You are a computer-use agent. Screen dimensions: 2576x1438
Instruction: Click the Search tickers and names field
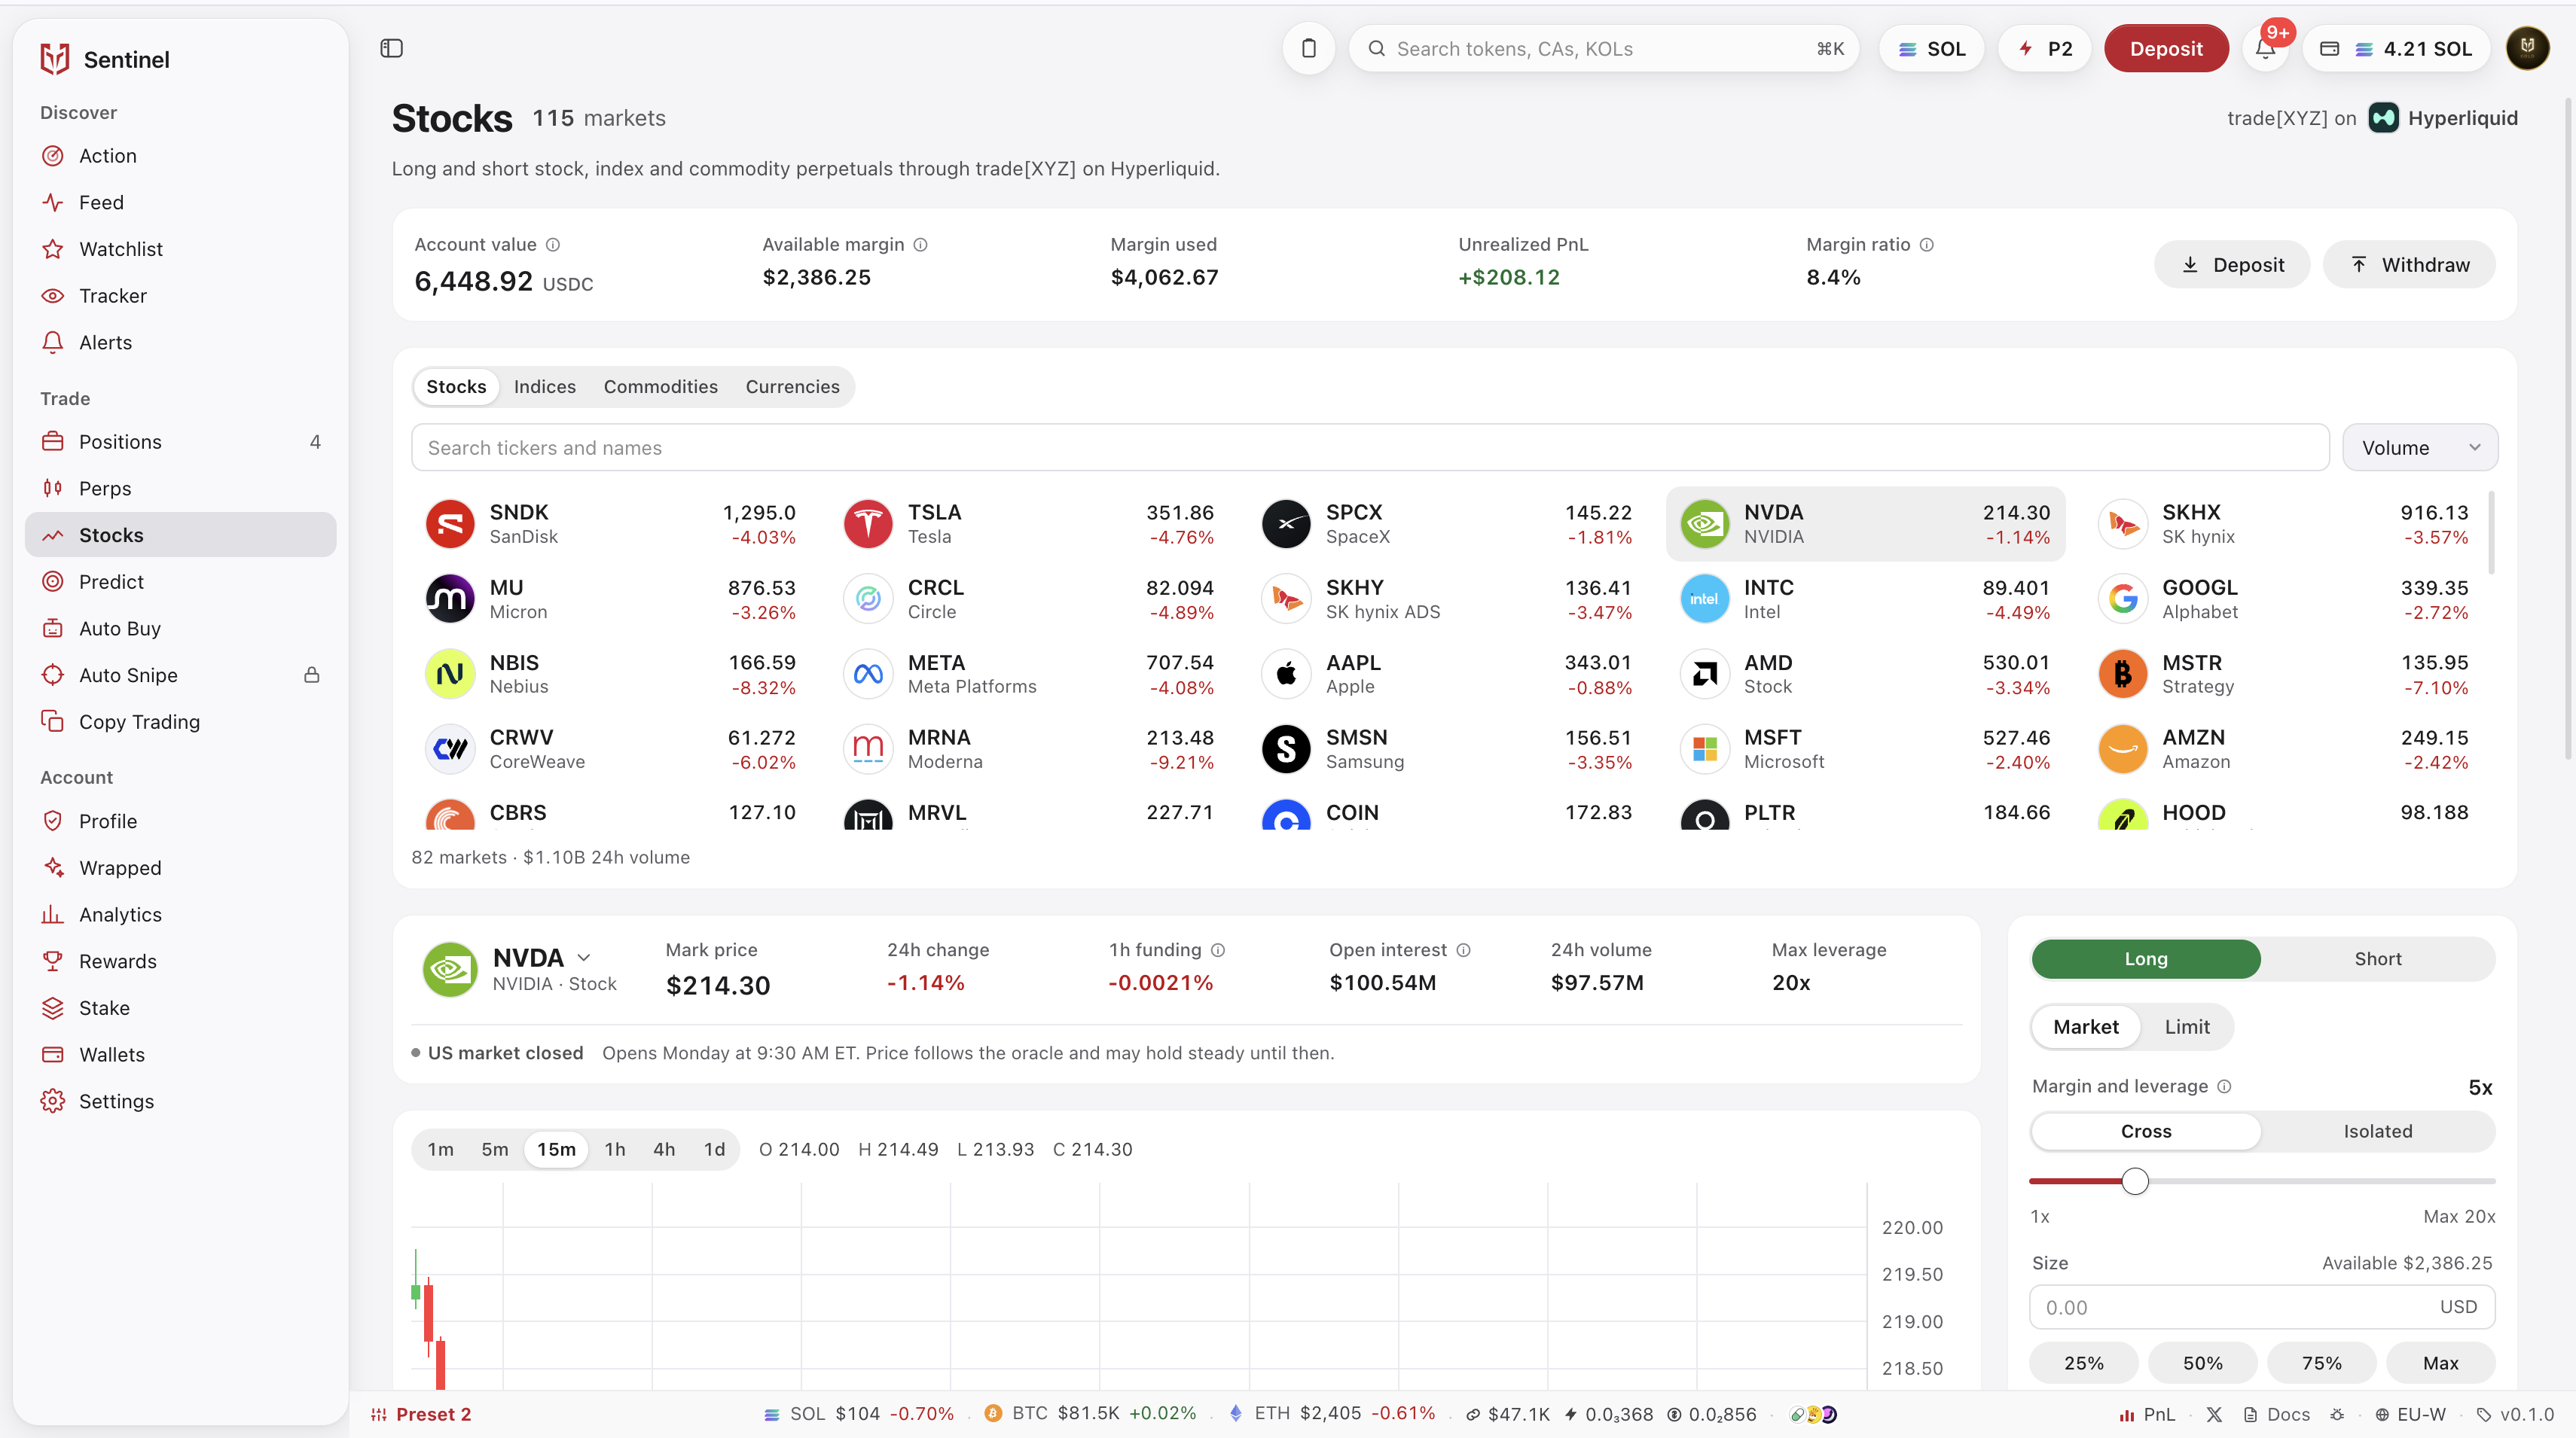pyautogui.click(x=1370, y=448)
